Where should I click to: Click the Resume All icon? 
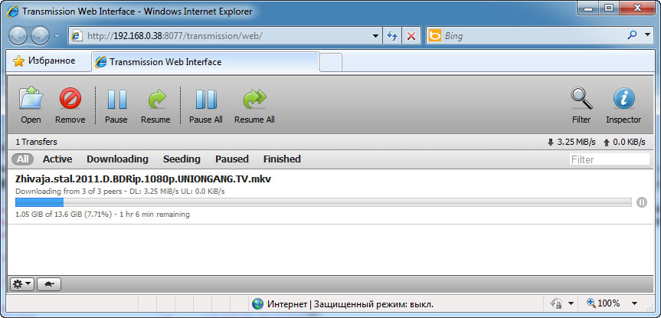coord(254,99)
